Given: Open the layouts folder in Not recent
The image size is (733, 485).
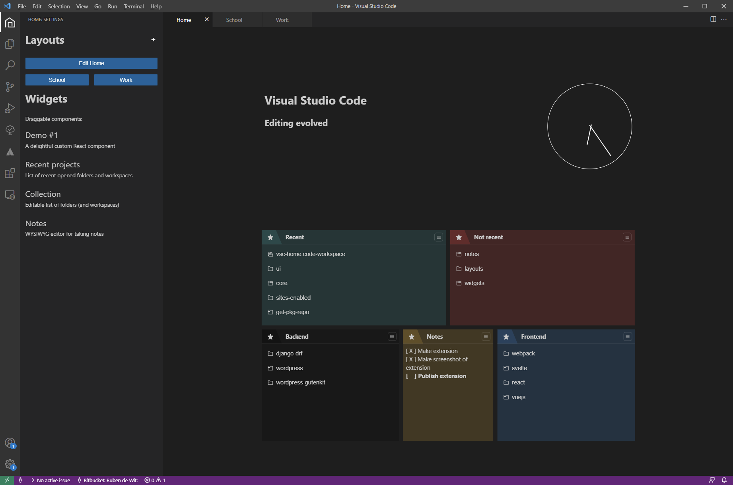Looking at the screenshot, I should (x=470, y=269).
